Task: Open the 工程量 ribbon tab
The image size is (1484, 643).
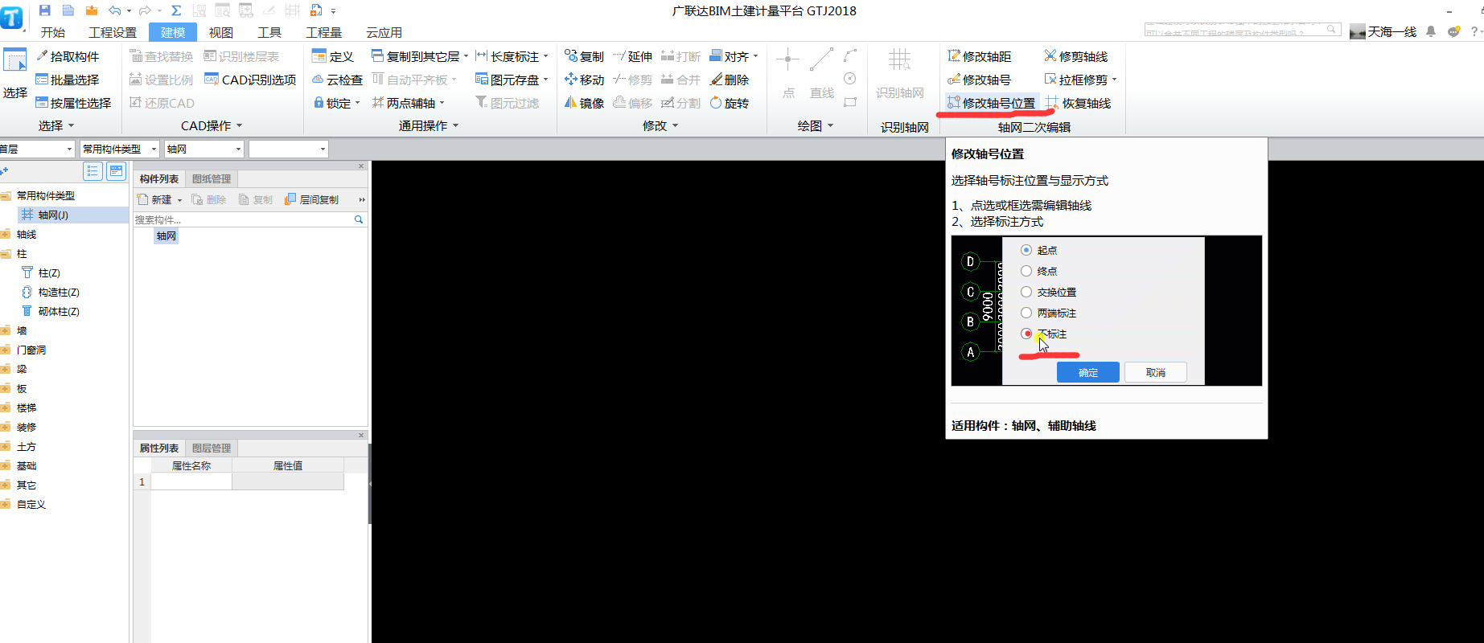Action: (x=324, y=32)
